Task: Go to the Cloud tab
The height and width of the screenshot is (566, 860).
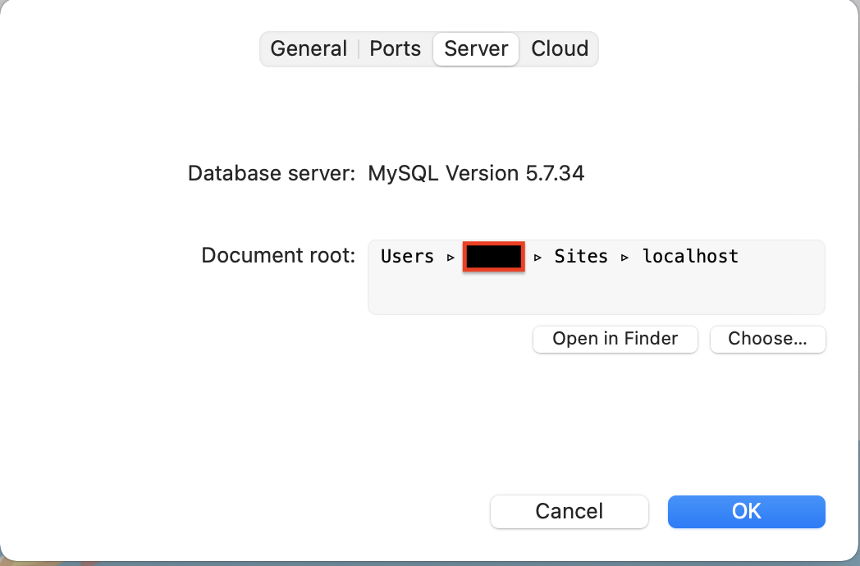Action: 560,49
